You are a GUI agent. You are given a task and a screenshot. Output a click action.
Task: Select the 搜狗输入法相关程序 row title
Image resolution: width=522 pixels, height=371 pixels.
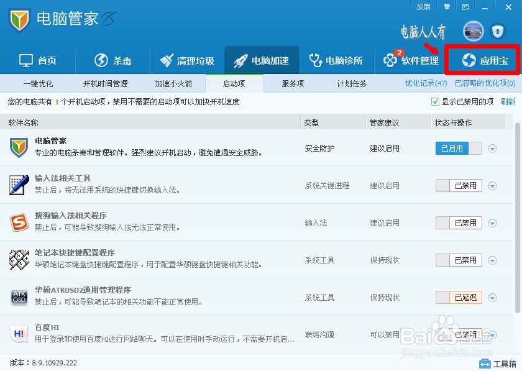pos(71,216)
